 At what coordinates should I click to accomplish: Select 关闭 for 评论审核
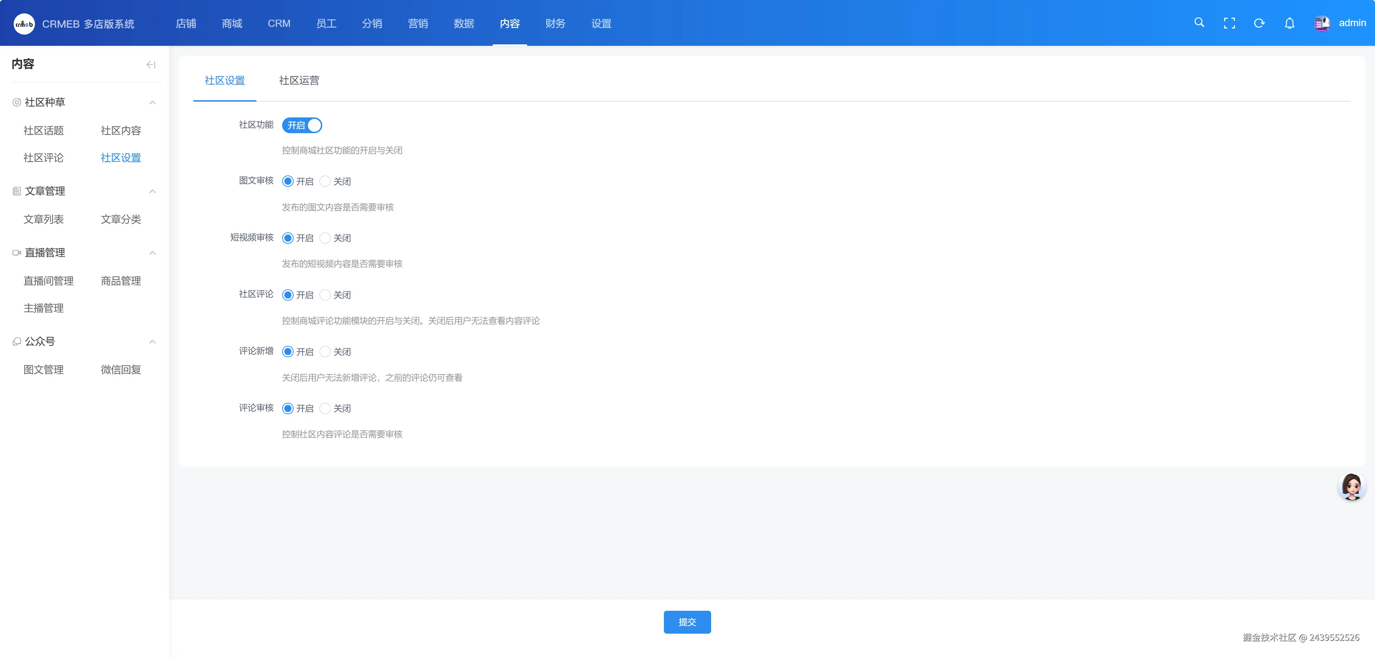pyautogui.click(x=325, y=408)
